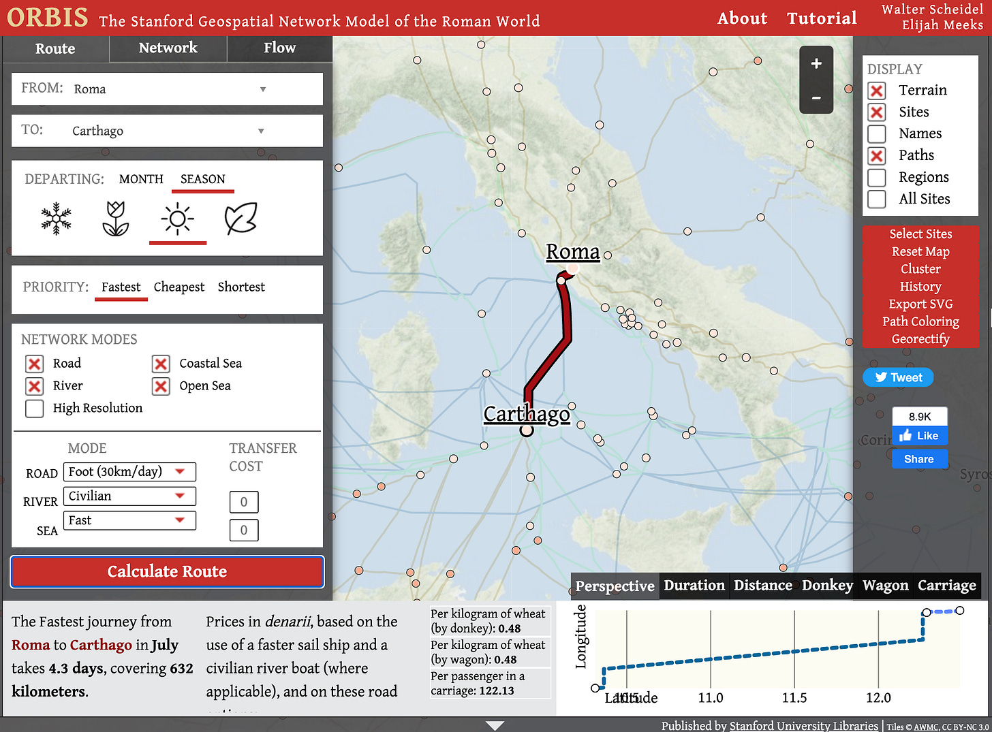This screenshot has width=992, height=732.
Task: Uncheck the Road network mode
Action: click(x=35, y=364)
